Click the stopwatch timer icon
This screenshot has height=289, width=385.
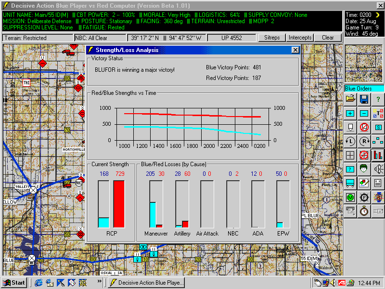coord(364,211)
